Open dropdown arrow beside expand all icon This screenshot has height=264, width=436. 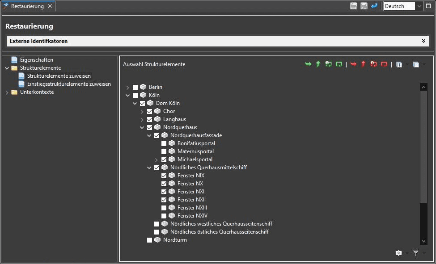pyautogui.click(x=407, y=64)
